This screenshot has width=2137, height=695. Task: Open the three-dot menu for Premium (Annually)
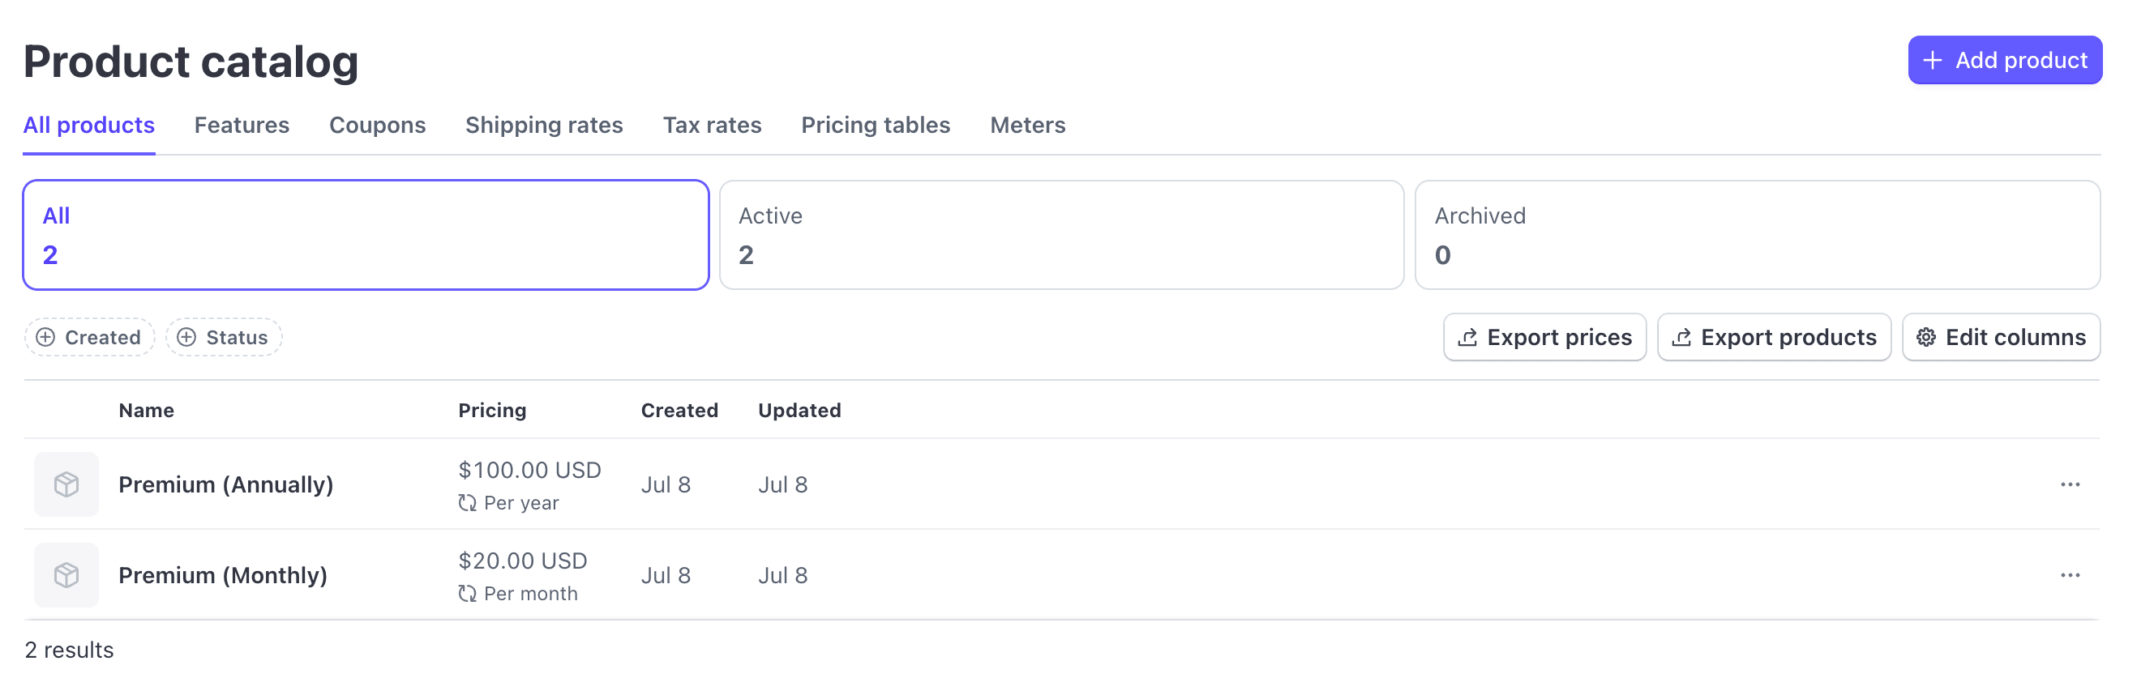pos(2070,484)
